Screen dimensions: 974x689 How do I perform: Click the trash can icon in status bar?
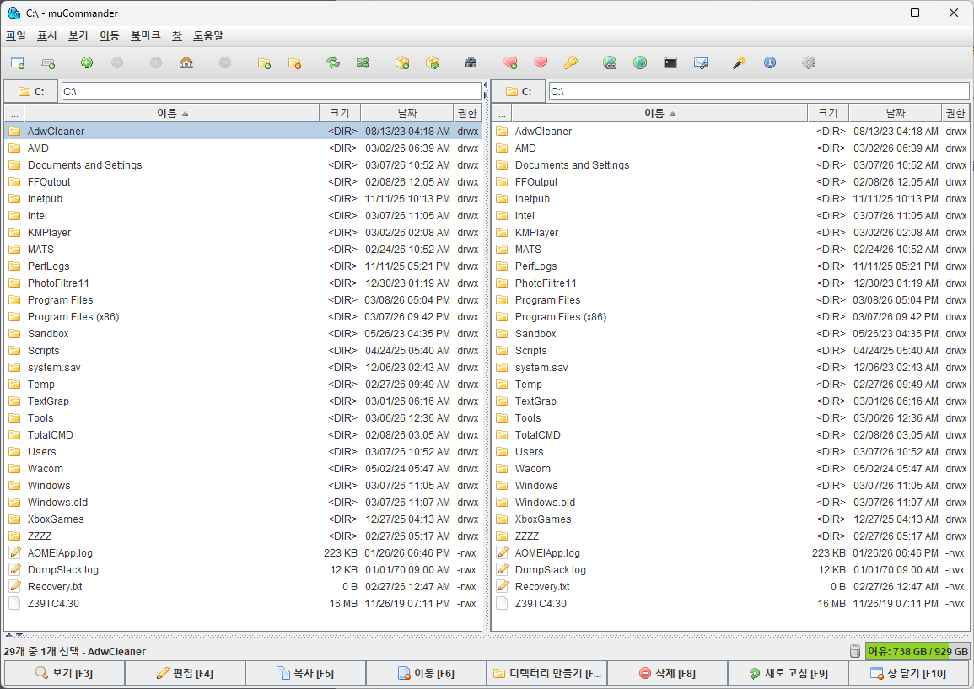[x=855, y=651]
